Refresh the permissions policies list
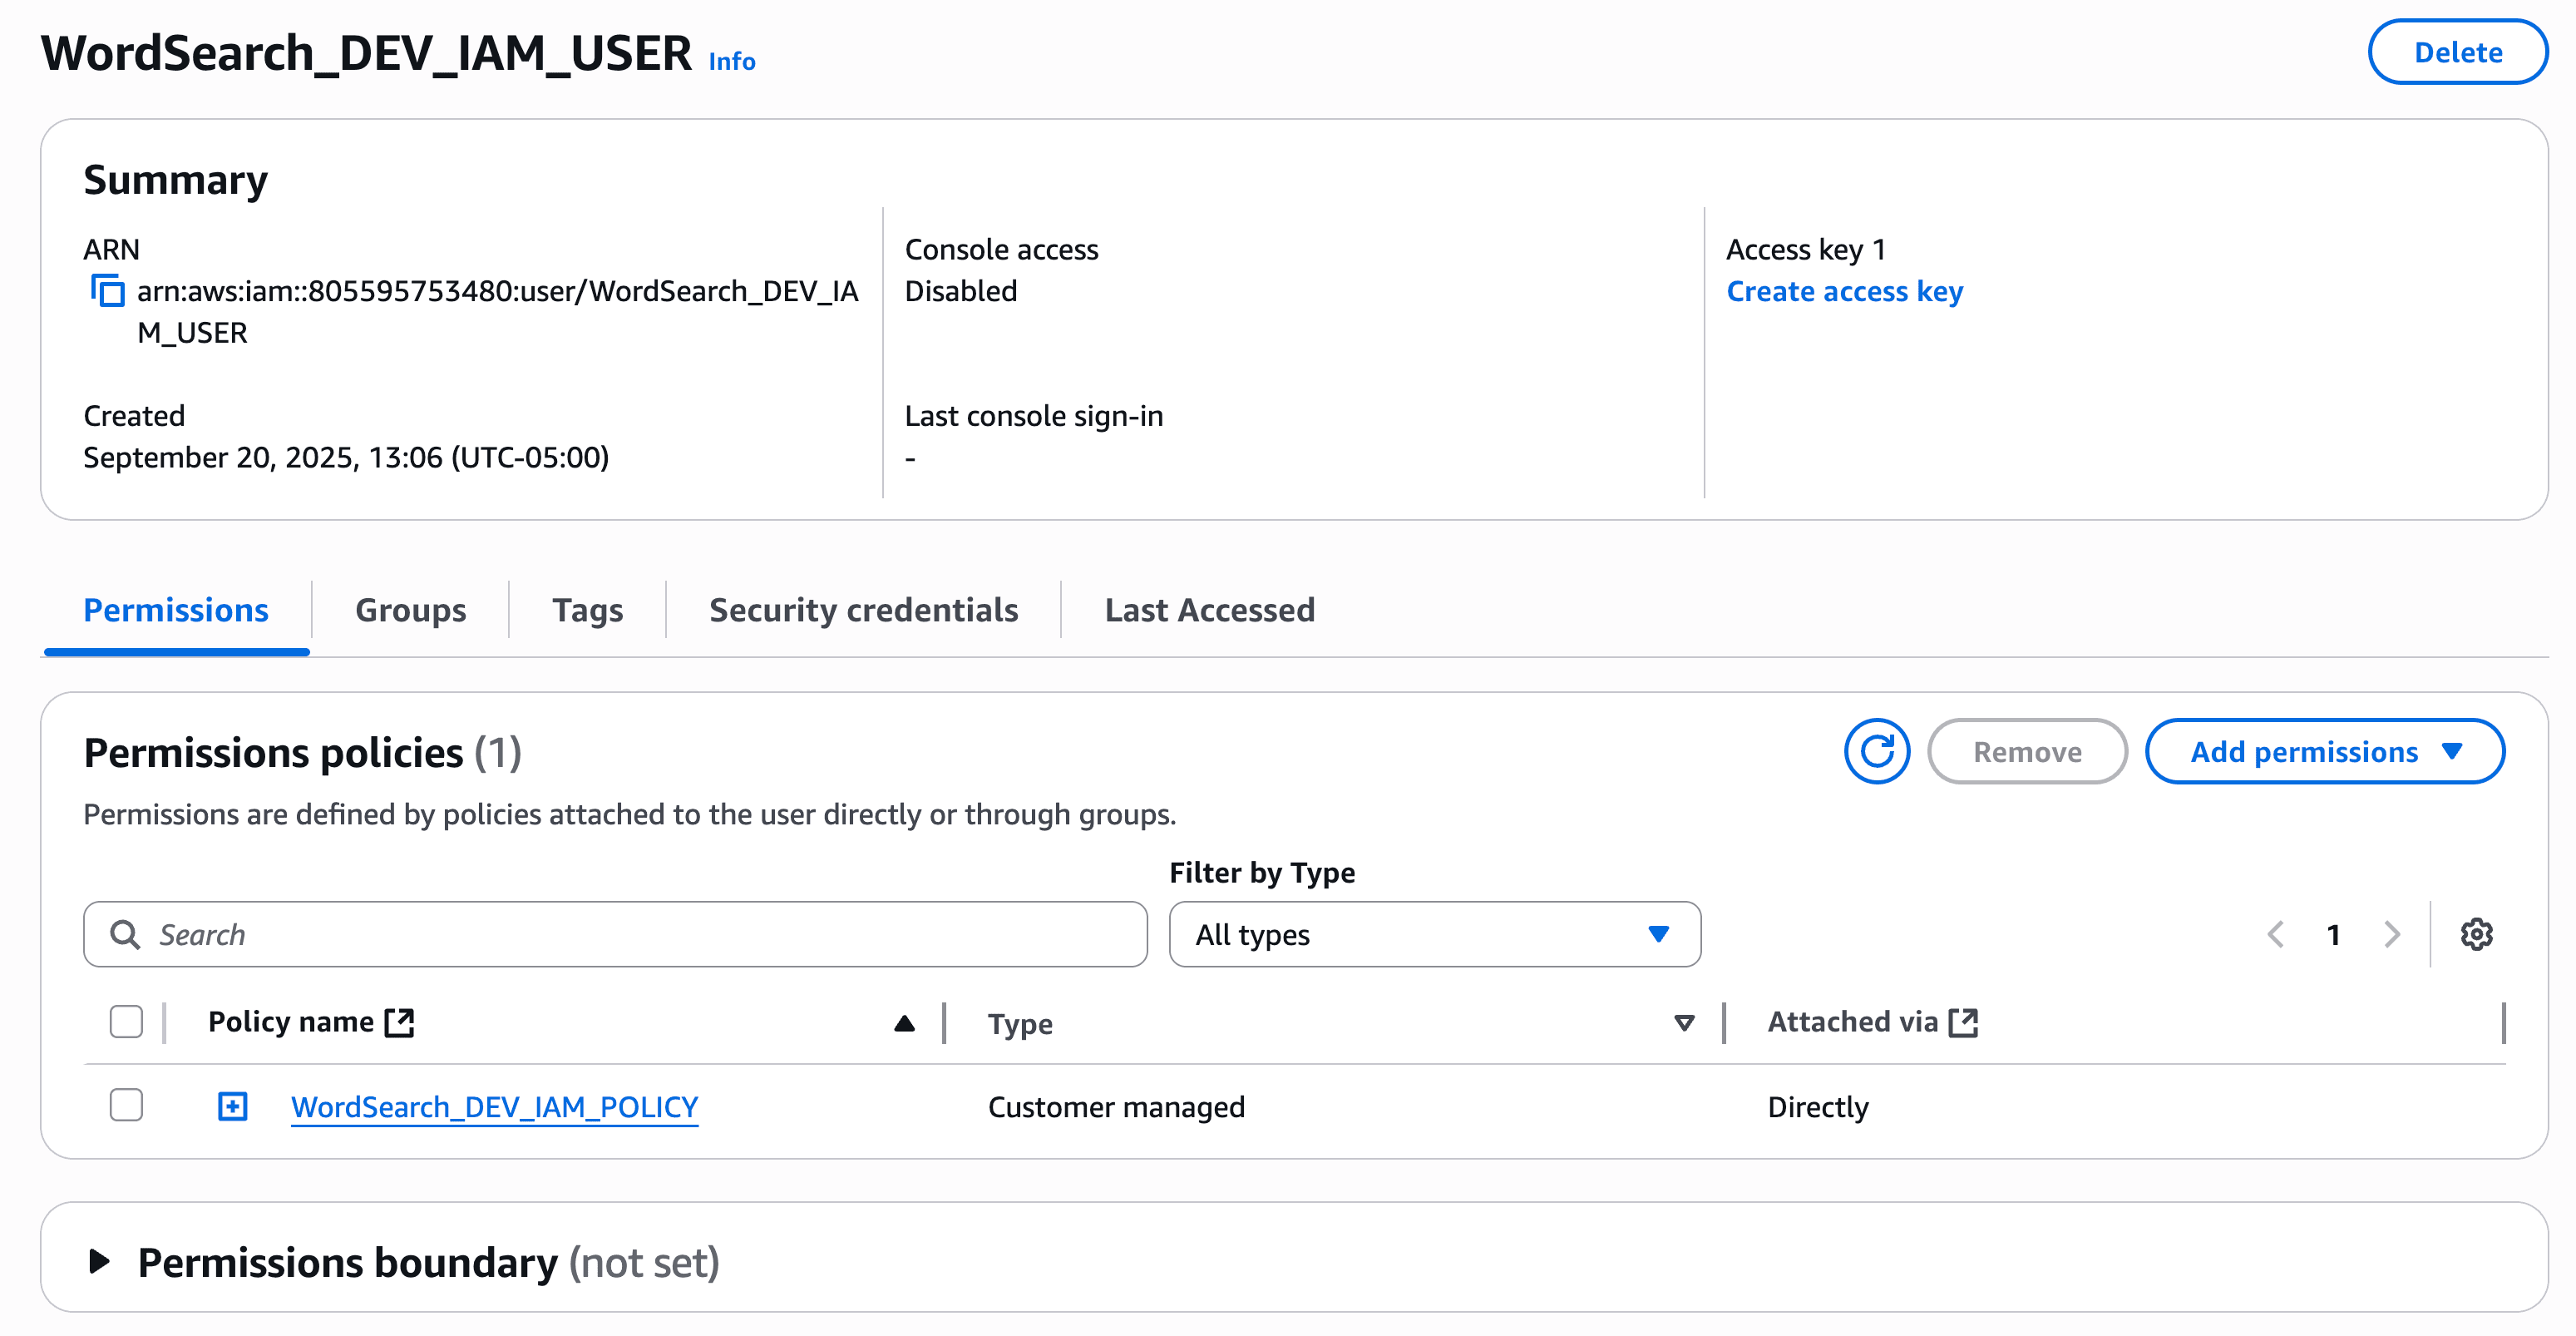 (1877, 750)
